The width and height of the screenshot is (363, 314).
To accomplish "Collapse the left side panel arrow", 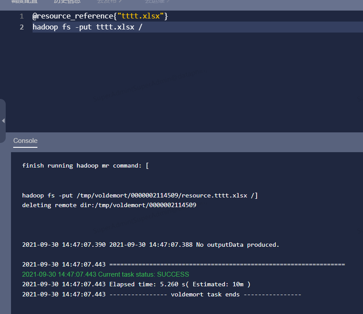I will (x=3, y=120).
